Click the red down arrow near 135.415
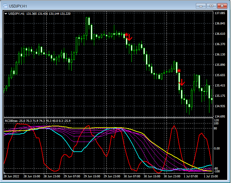 182,83
